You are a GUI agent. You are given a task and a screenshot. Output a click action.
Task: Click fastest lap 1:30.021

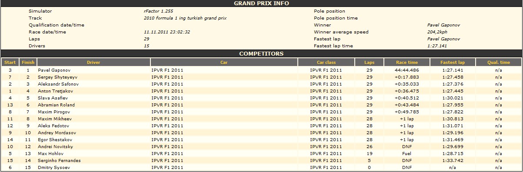[453, 98]
